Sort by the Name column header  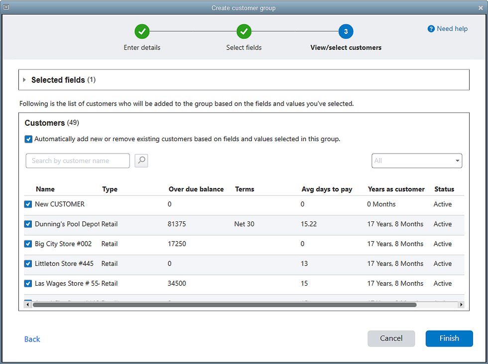(45, 189)
